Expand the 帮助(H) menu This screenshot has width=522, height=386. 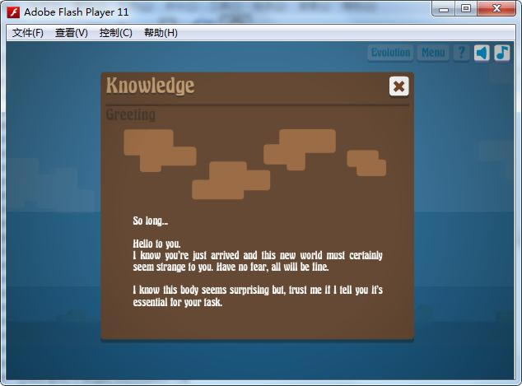click(161, 33)
